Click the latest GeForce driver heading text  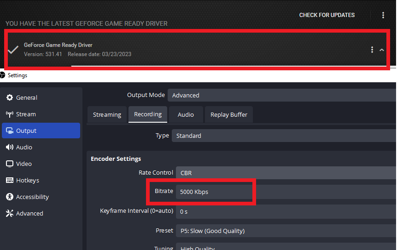point(87,23)
